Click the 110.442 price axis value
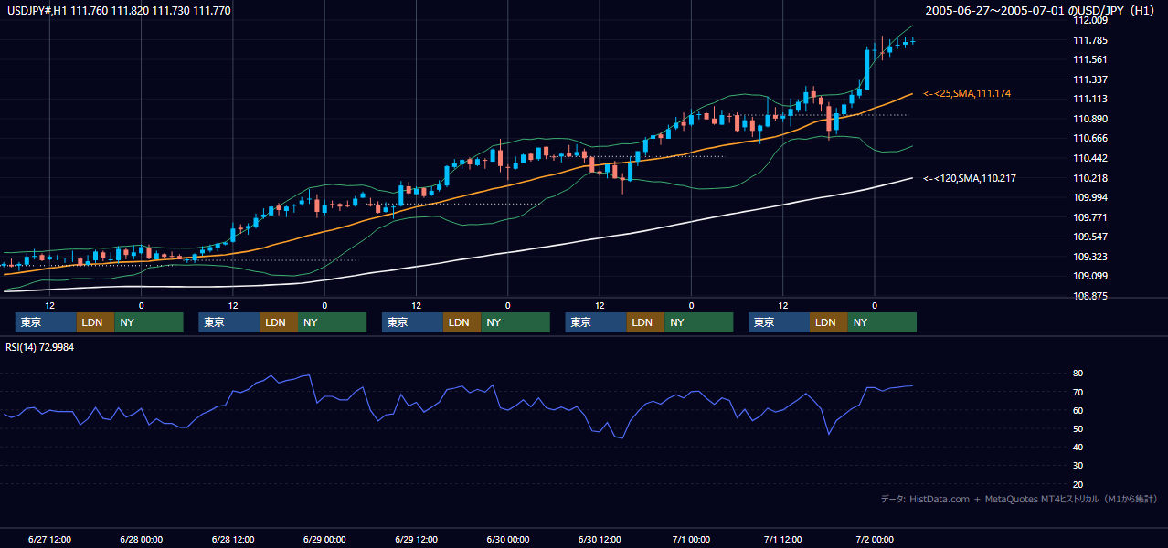Screen dimensions: 1168x548 pos(1090,158)
